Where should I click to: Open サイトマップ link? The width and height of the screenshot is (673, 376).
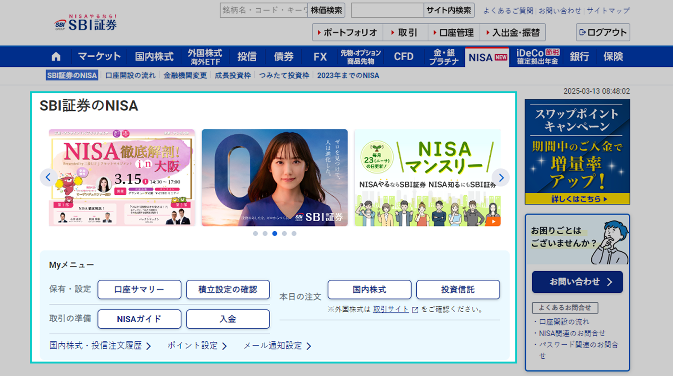[608, 11]
